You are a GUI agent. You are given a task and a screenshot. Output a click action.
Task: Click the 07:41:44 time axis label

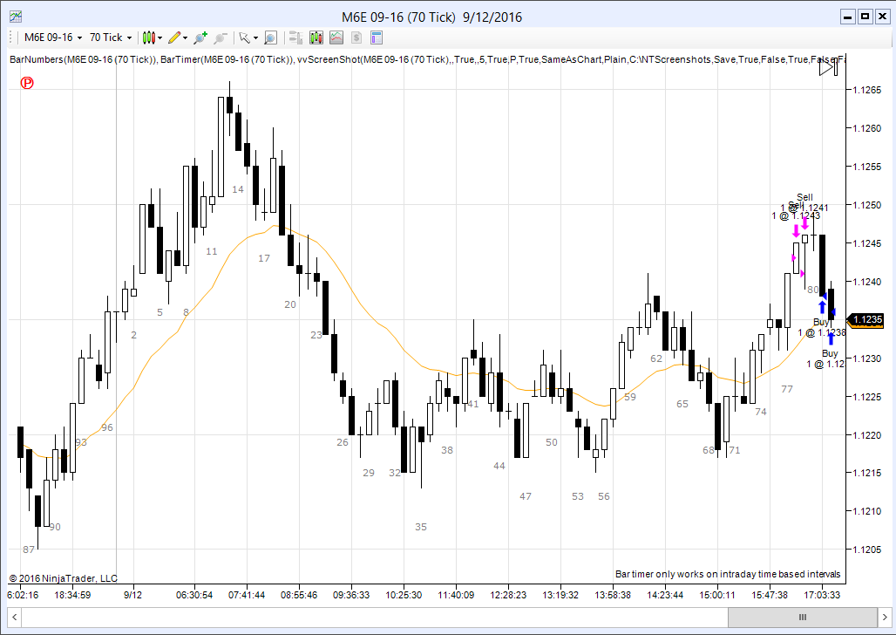(x=247, y=595)
